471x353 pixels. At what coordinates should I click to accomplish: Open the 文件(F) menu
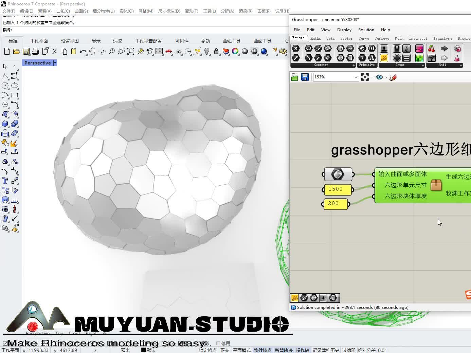tap(9, 11)
